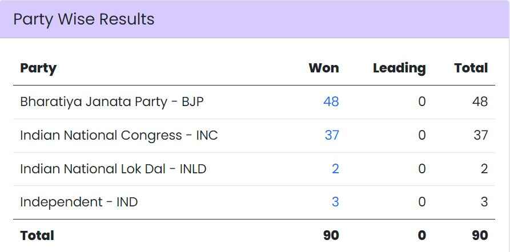Click BJP's total cell showing 48
The width and height of the screenshot is (510, 252).
click(x=480, y=101)
